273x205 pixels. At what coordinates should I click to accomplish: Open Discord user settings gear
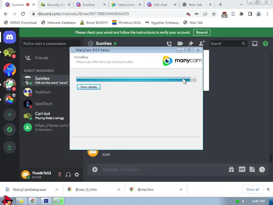click(77, 175)
